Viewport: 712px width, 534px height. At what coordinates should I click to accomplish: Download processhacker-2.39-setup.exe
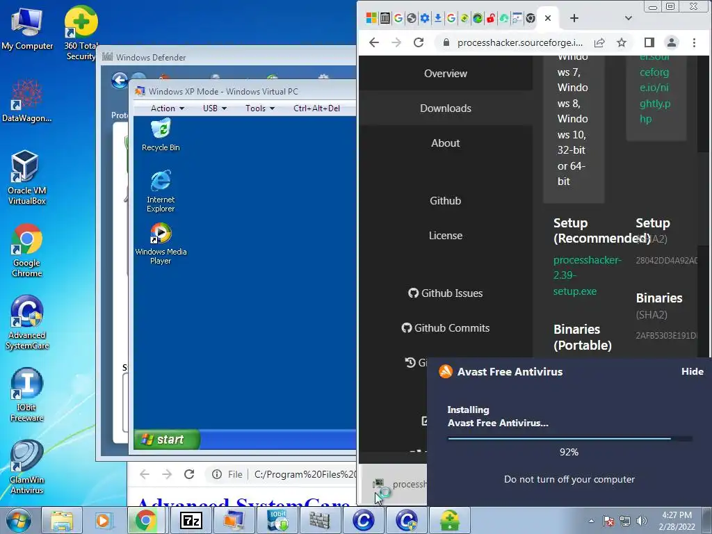[x=587, y=275]
